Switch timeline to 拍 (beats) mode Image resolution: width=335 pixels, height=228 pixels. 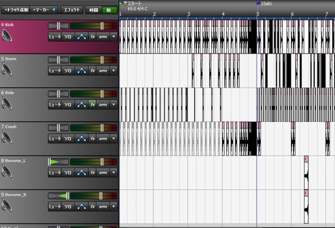tap(108, 9)
